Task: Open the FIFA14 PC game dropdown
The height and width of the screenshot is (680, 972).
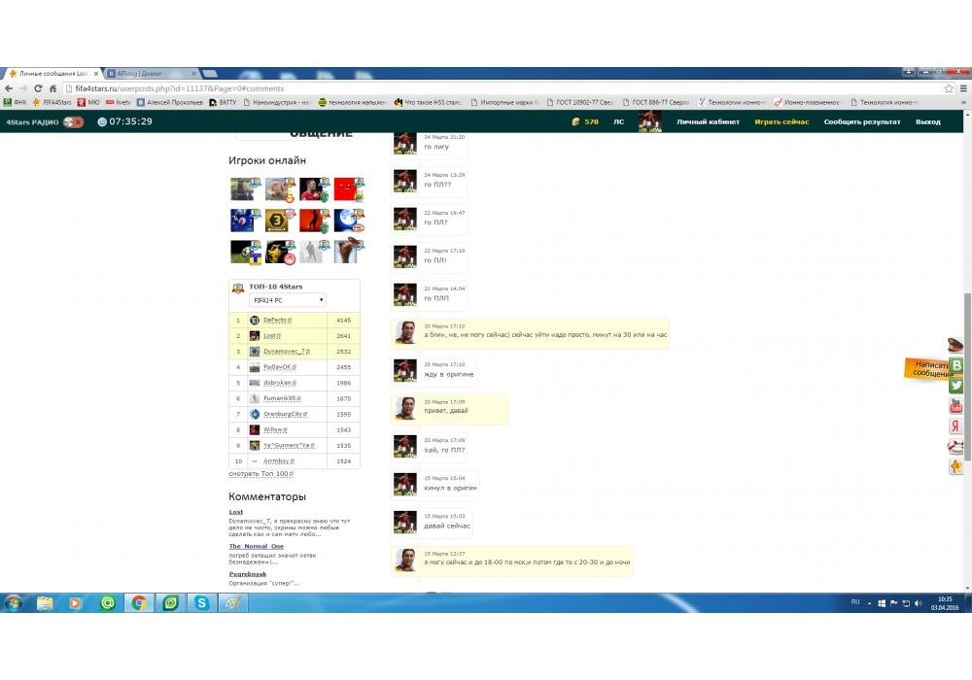Action: point(288,300)
